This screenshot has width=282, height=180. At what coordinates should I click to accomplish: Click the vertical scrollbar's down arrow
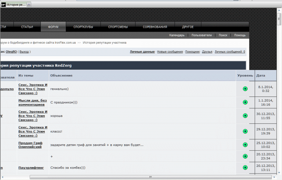point(279,172)
